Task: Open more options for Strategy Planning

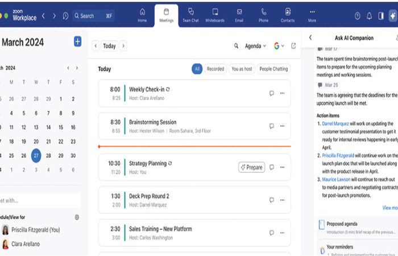Action: (282, 167)
